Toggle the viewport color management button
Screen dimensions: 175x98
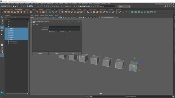pyautogui.click(x=99, y=17)
